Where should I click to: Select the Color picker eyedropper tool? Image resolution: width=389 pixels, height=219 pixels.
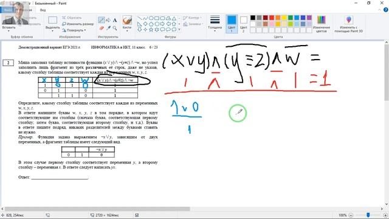tap(108, 29)
